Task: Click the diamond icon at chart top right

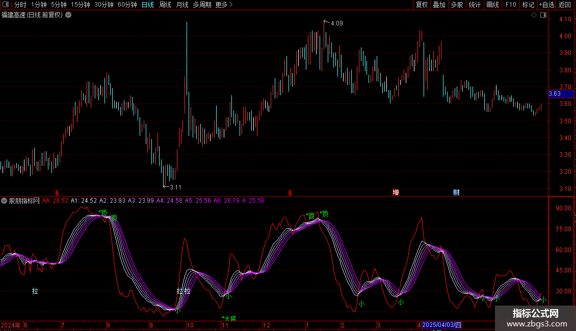Action: 534,15
